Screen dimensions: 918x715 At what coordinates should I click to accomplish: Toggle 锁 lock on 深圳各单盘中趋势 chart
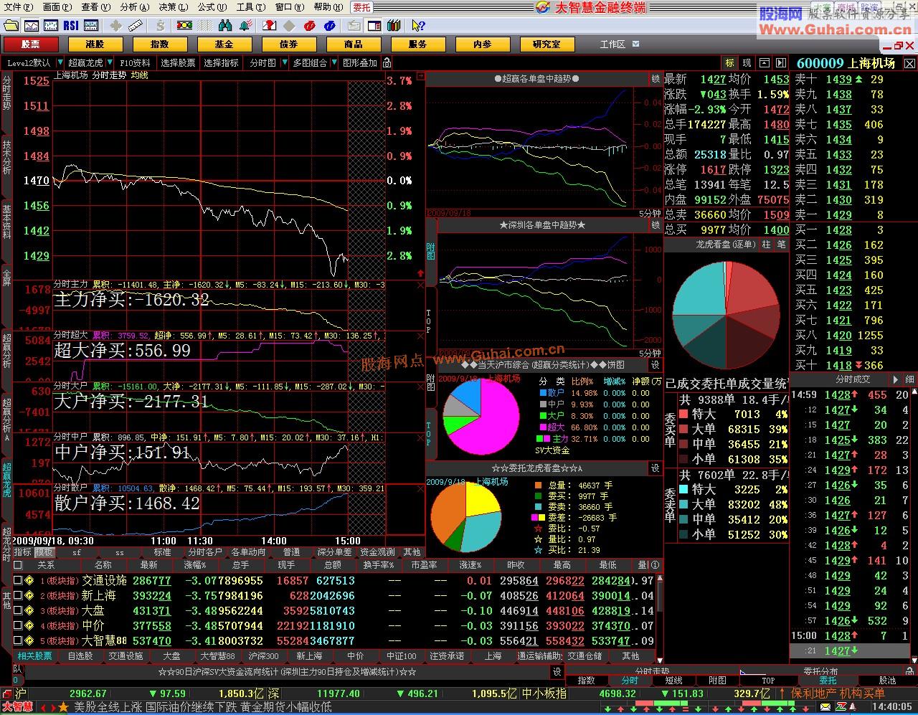pos(655,225)
